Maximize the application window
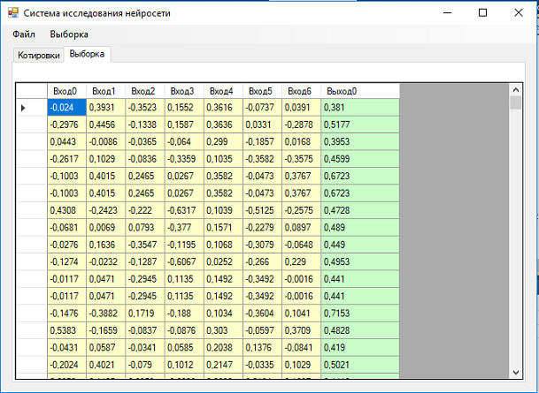The width and height of the screenshot is (539, 393). pos(482,12)
